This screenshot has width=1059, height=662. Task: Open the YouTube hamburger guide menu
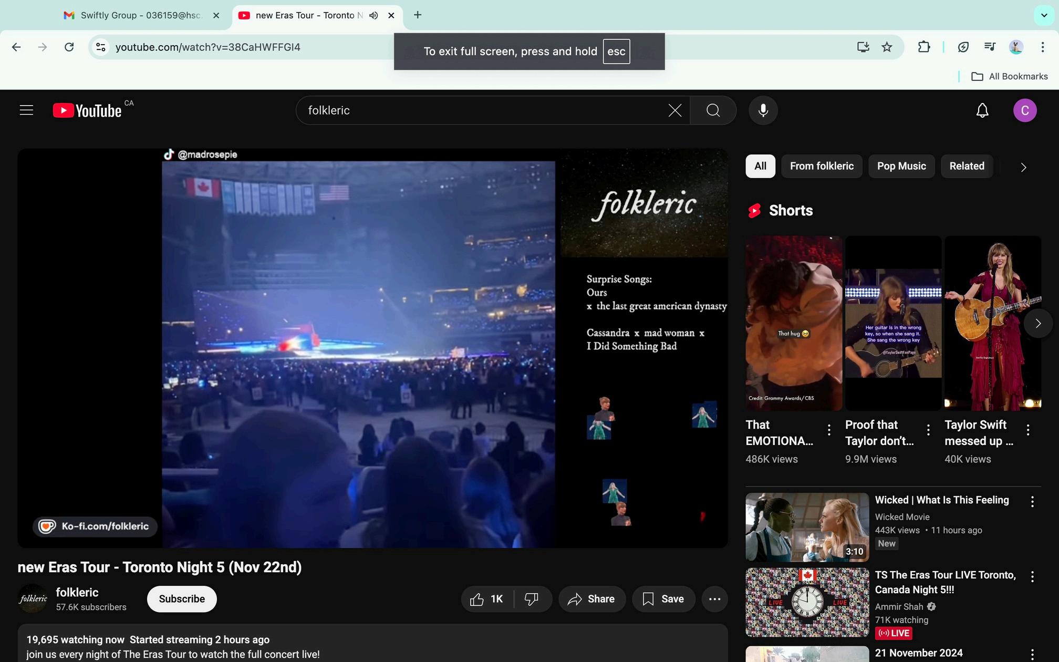26,110
